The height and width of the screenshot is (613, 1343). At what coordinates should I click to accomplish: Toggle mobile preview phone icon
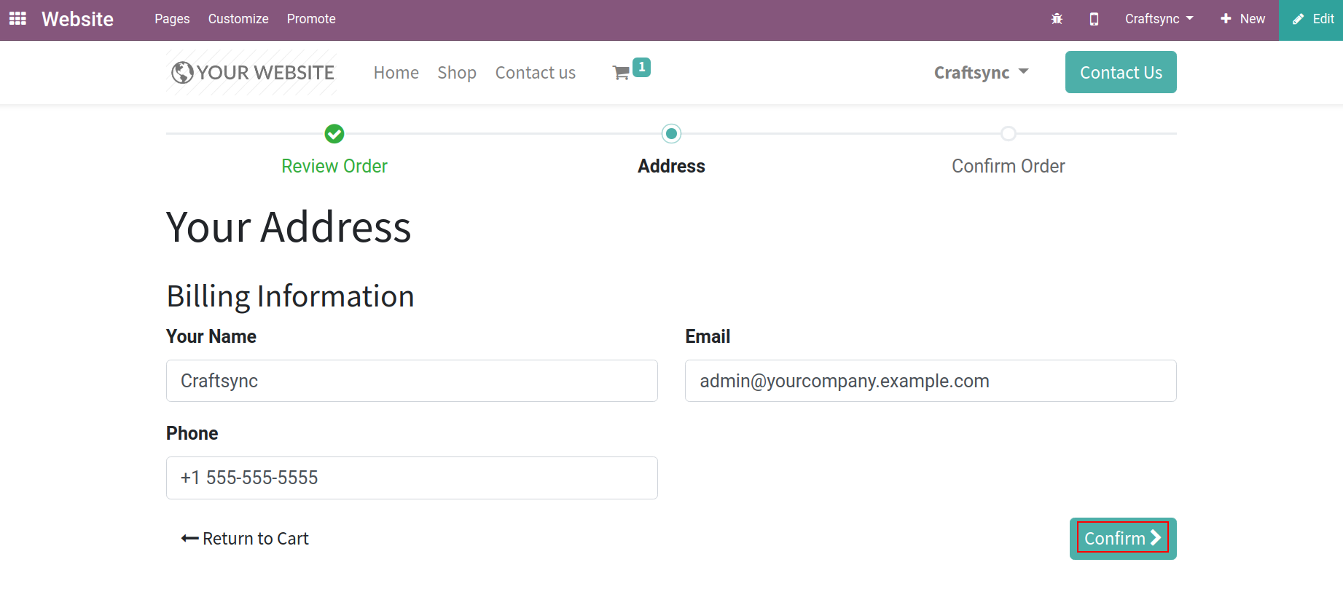(x=1094, y=19)
